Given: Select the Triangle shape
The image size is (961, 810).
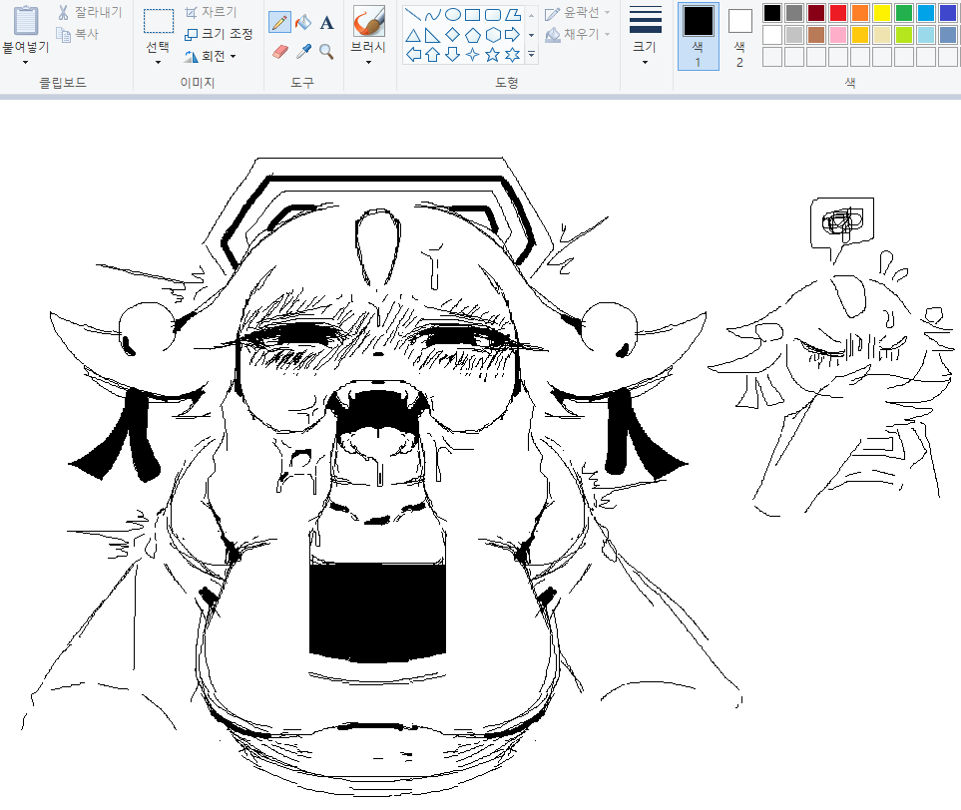Looking at the screenshot, I should point(413,35).
